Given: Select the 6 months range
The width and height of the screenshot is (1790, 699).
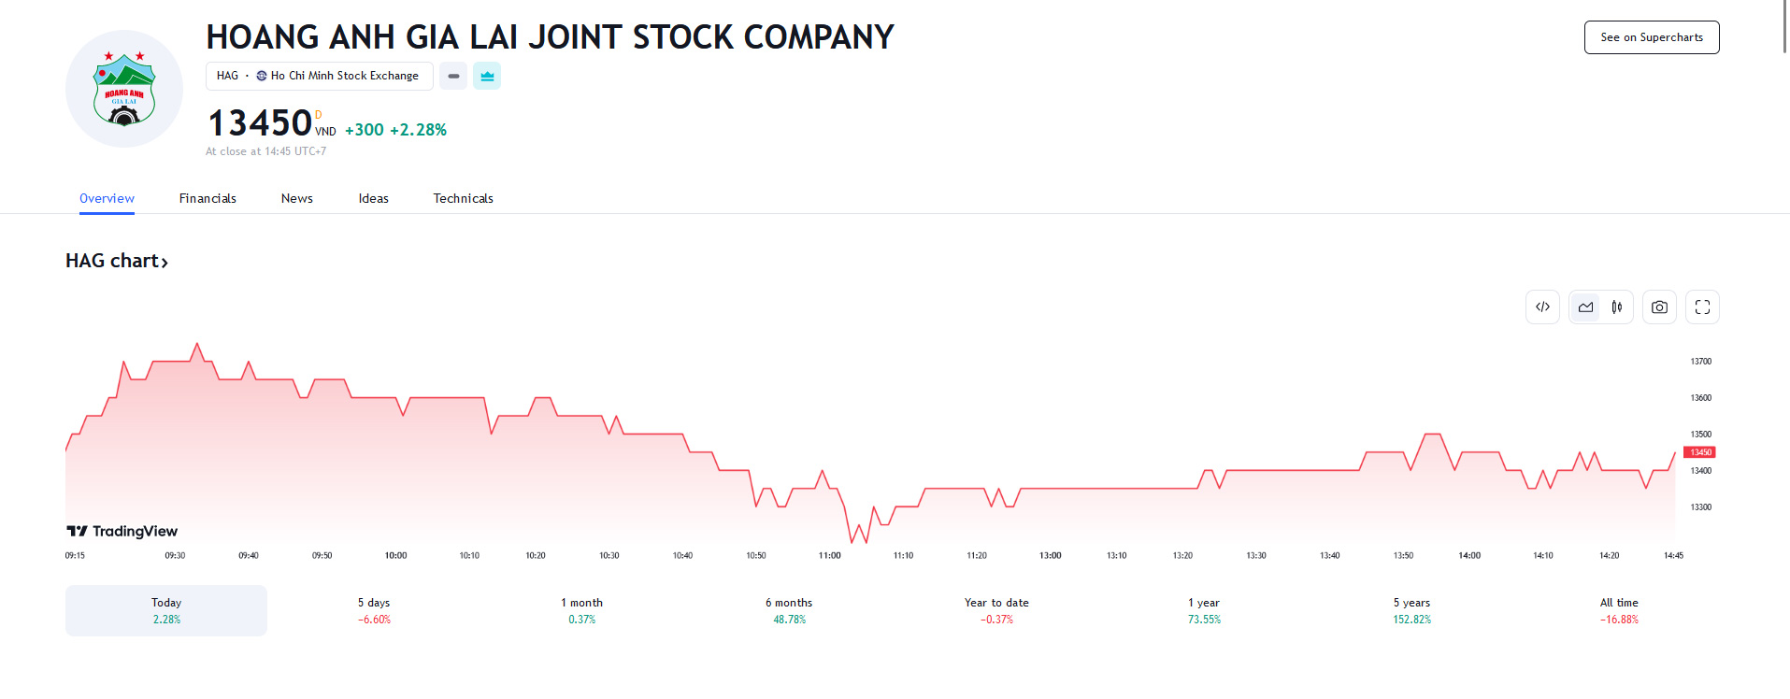Looking at the screenshot, I should [789, 610].
